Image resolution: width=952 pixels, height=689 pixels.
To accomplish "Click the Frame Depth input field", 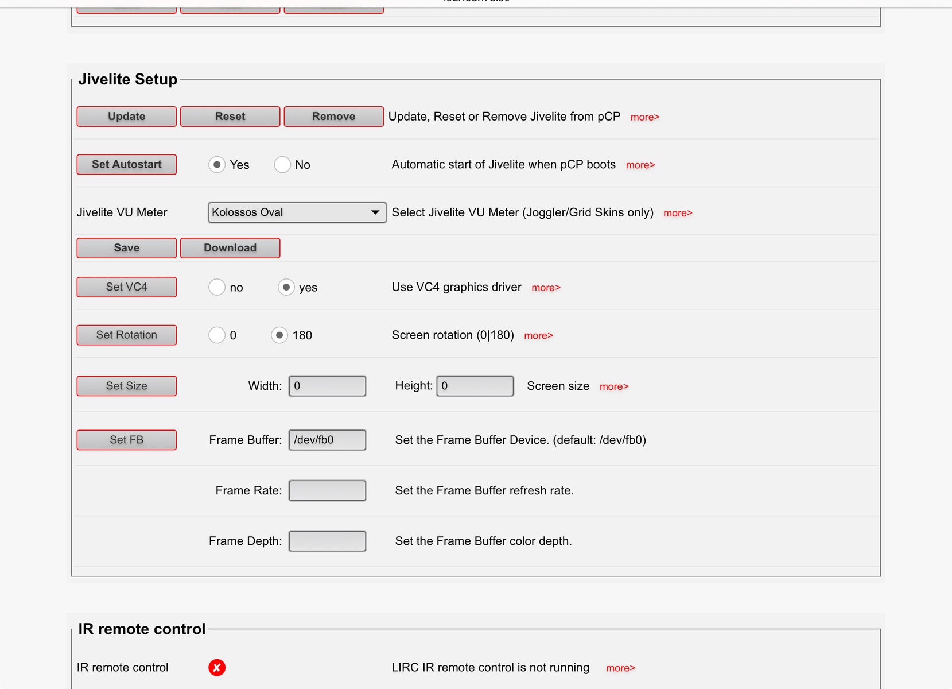I will [327, 541].
